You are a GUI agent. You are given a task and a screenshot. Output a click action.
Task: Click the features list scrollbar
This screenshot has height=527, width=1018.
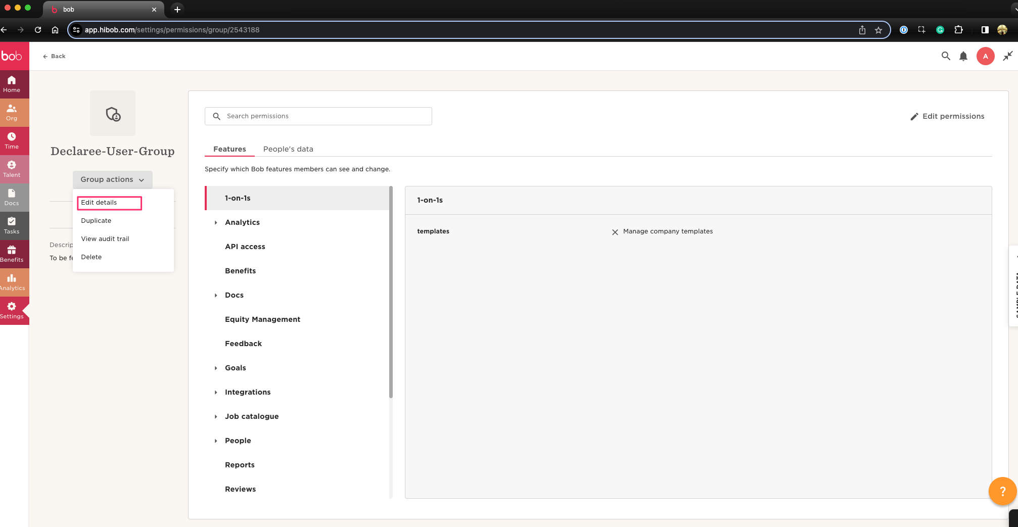(x=391, y=292)
